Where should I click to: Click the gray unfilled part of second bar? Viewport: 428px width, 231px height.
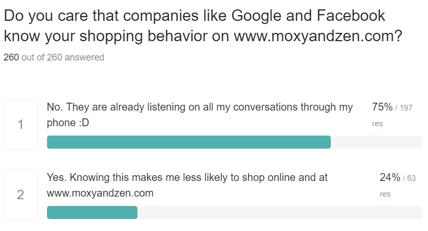click(x=280, y=212)
